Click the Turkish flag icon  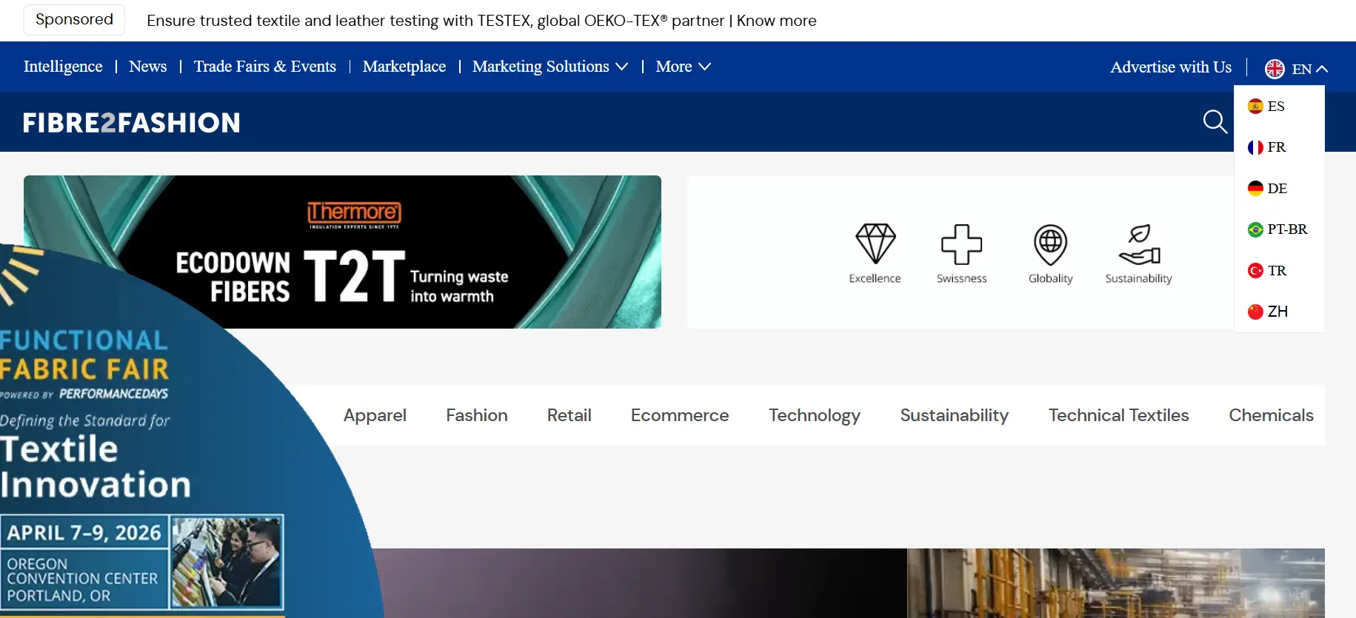click(x=1255, y=271)
